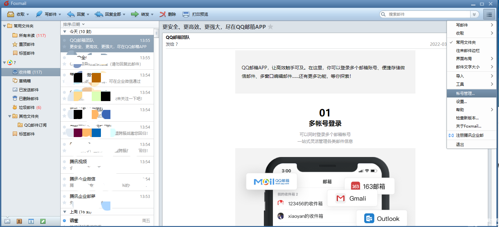
Task: Click the 写邮件 compose toolbar button
Action: click(x=46, y=14)
